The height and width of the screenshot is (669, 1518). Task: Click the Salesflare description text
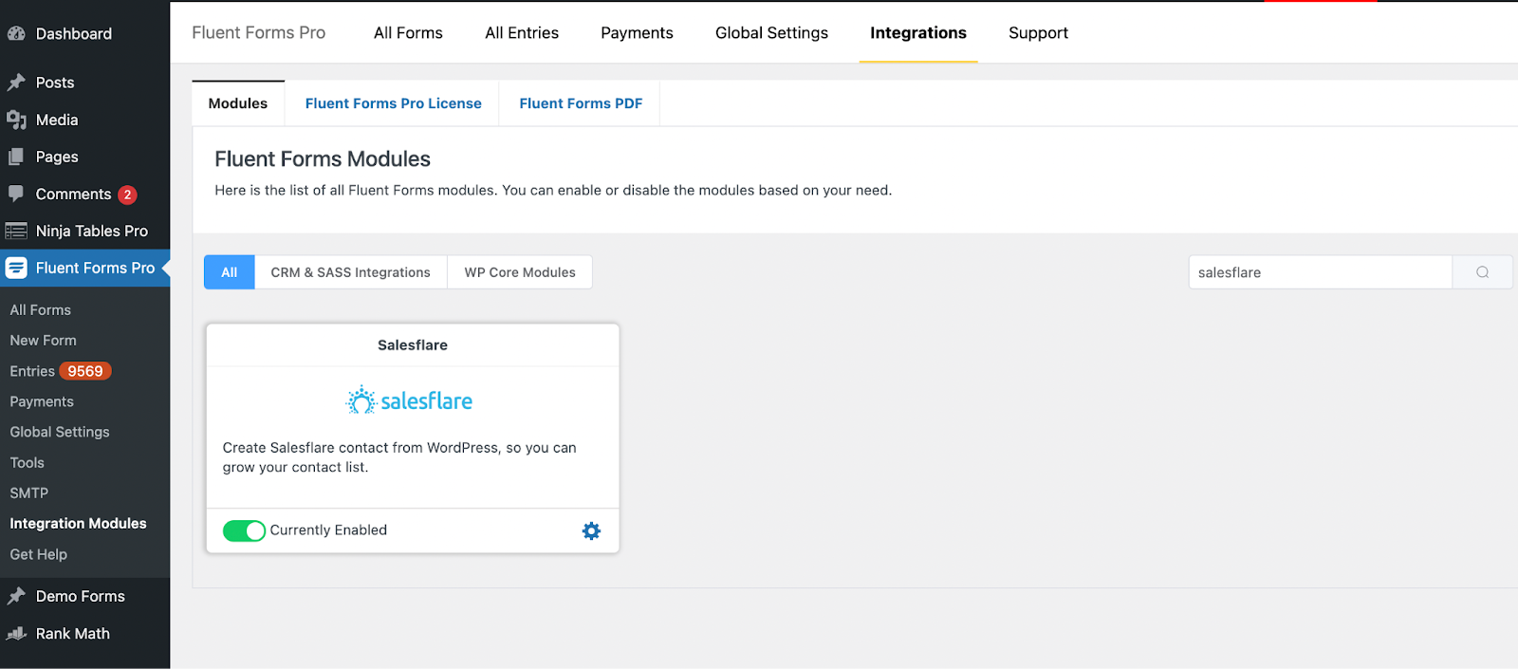[x=399, y=457]
